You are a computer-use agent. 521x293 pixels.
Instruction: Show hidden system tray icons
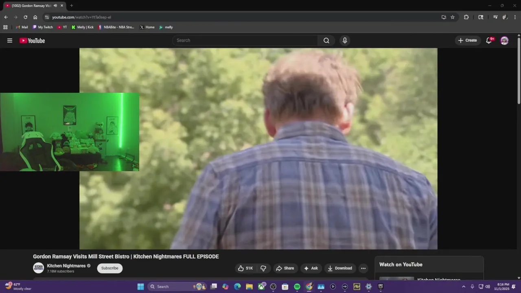tap(463, 286)
